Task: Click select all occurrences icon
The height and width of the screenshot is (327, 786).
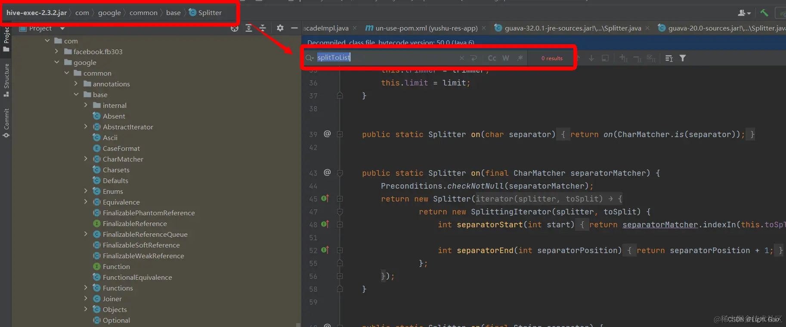Action: pos(651,58)
